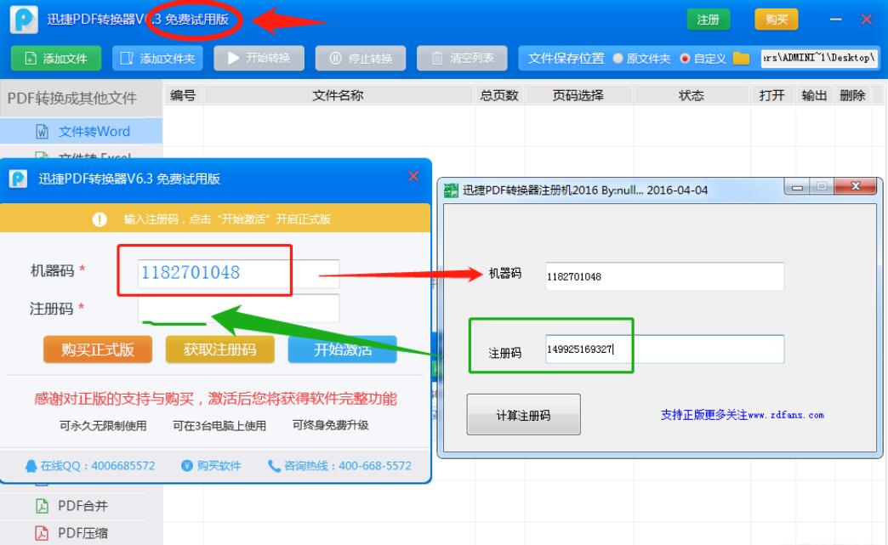Select the 自定义 save location radio
This screenshot has height=545, width=888.
[703, 59]
